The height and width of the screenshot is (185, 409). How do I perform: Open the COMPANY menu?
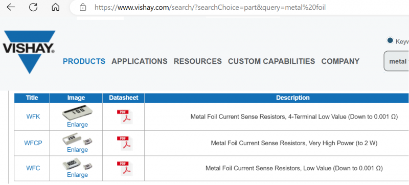pyautogui.click(x=340, y=61)
